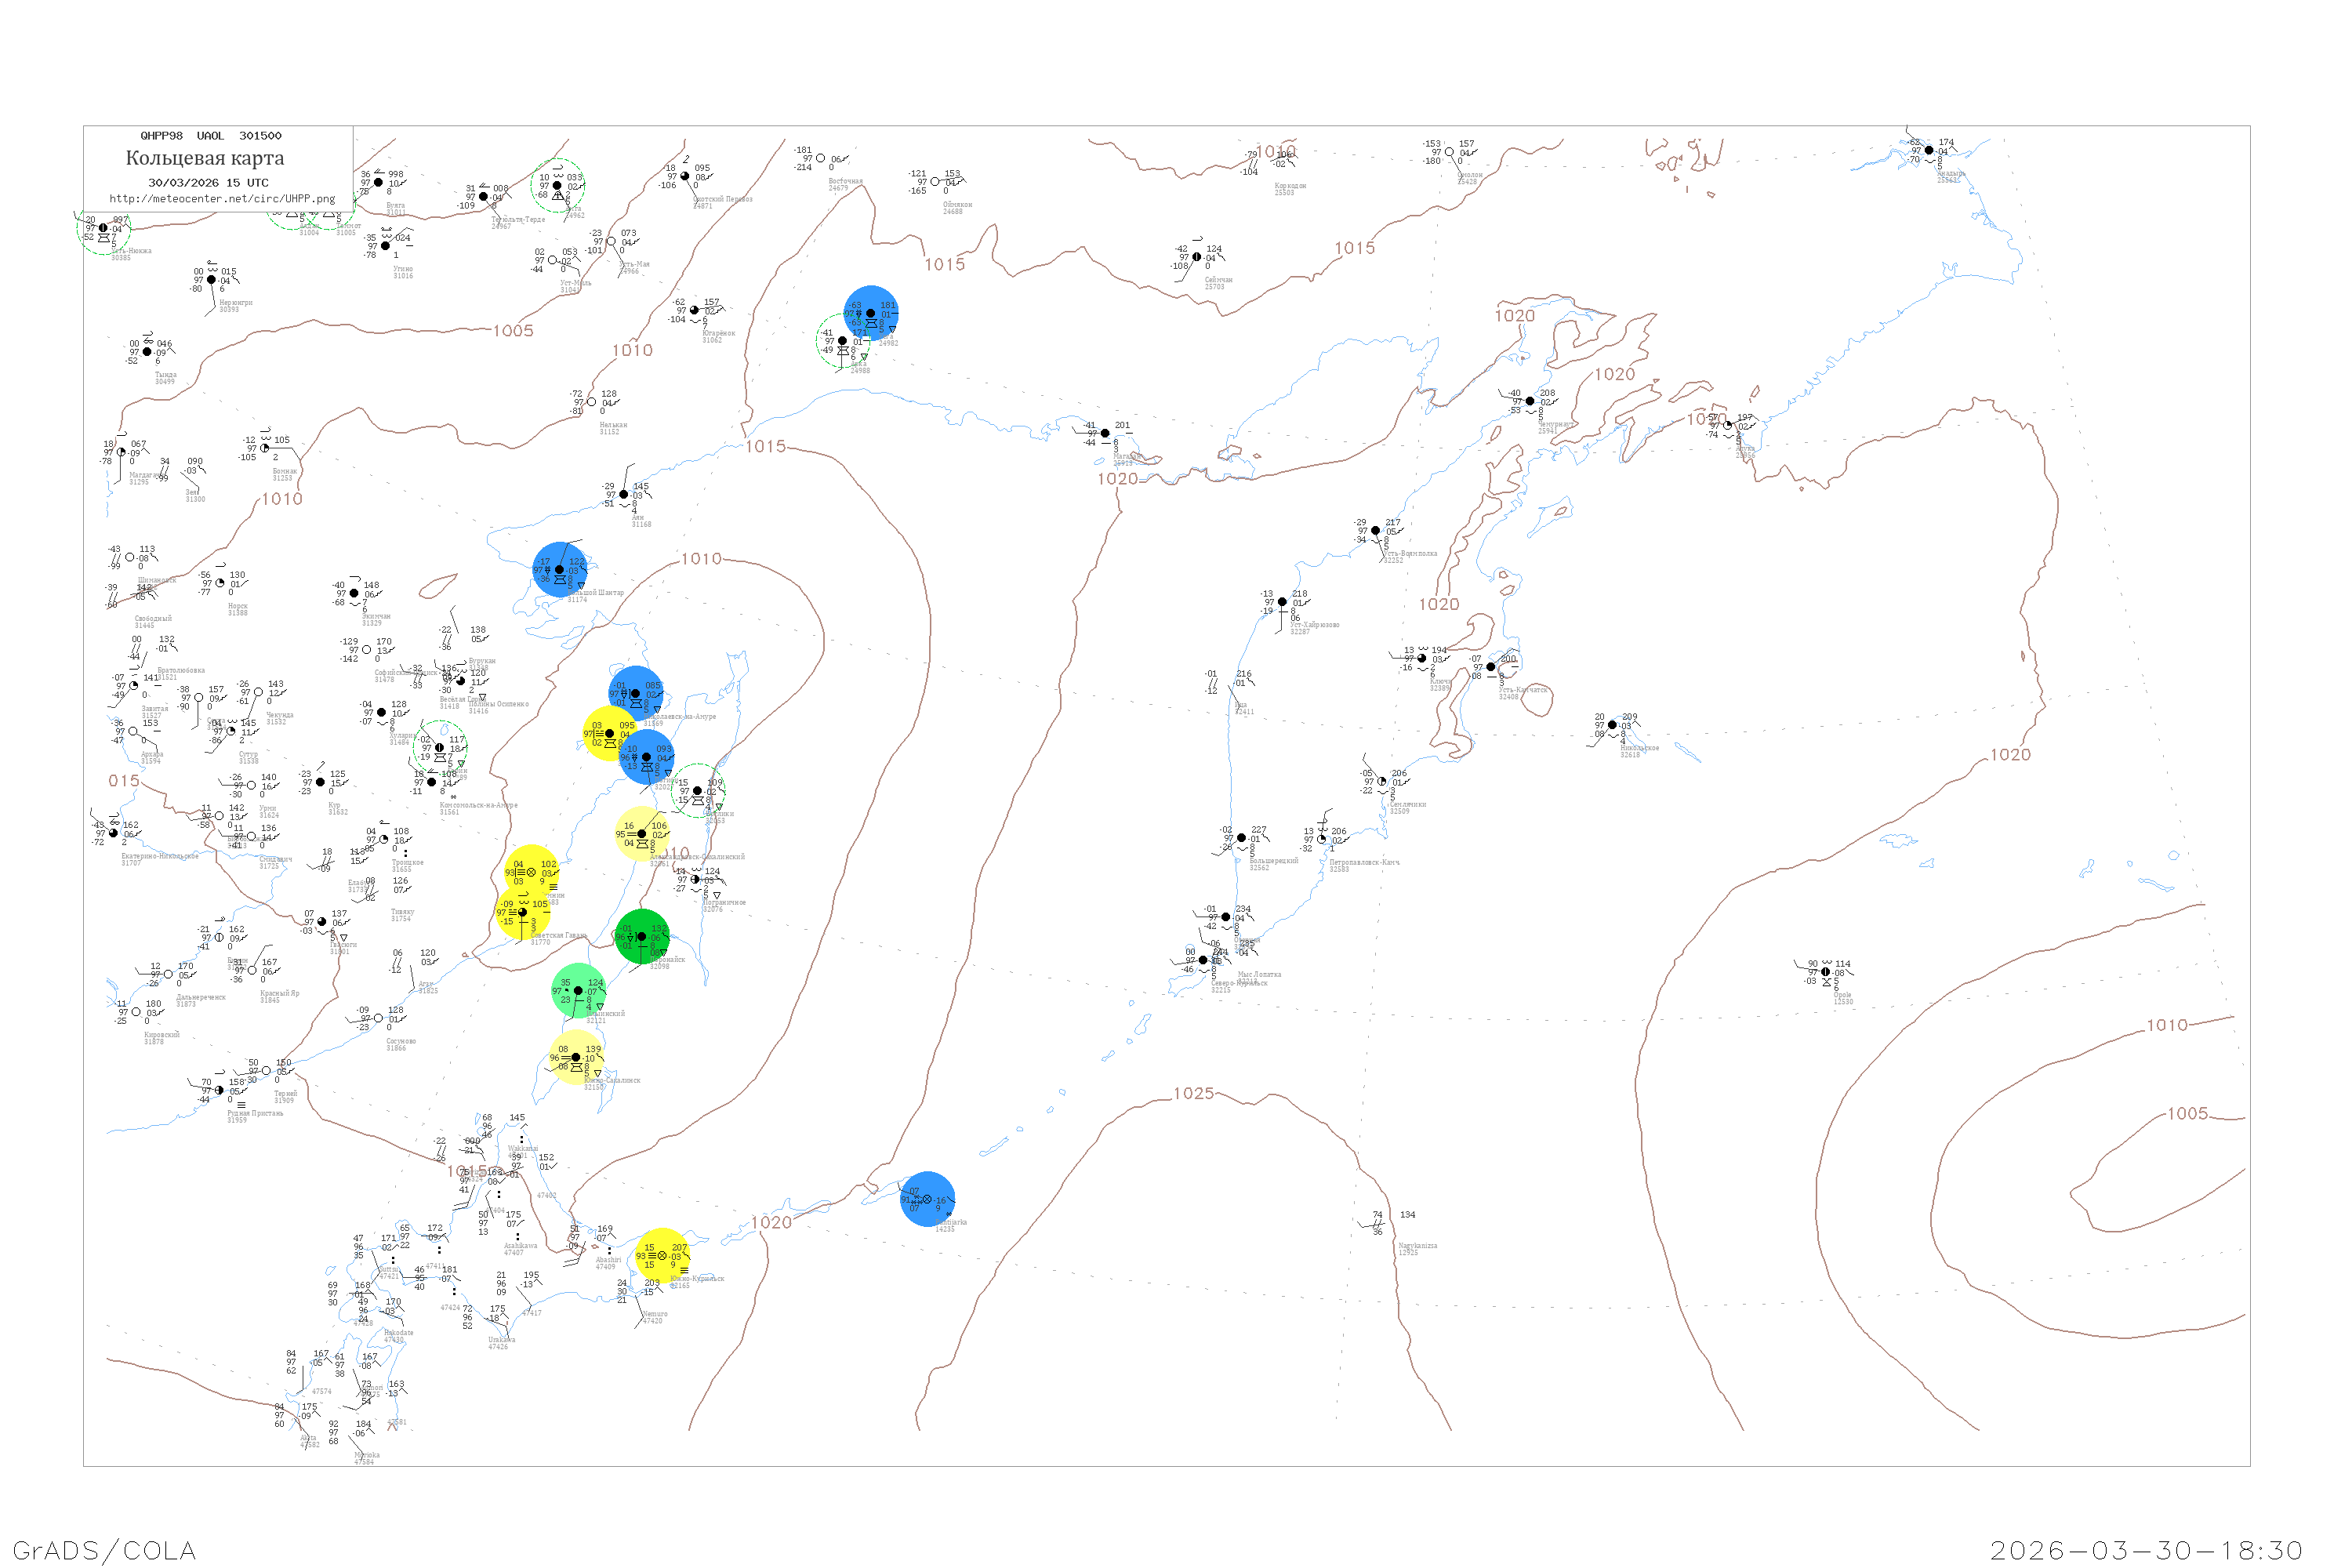Click the blue circle at station 24982
Image resolution: width=2352 pixels, height=1568 pixels.
pyautogui.click(x=871, y=313)
